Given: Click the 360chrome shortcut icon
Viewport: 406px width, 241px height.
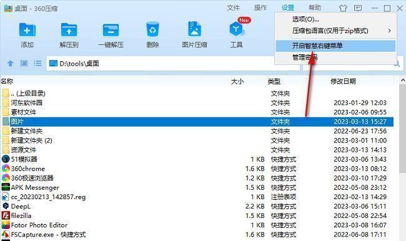Looking at the screenshot, I should (6, 169).
